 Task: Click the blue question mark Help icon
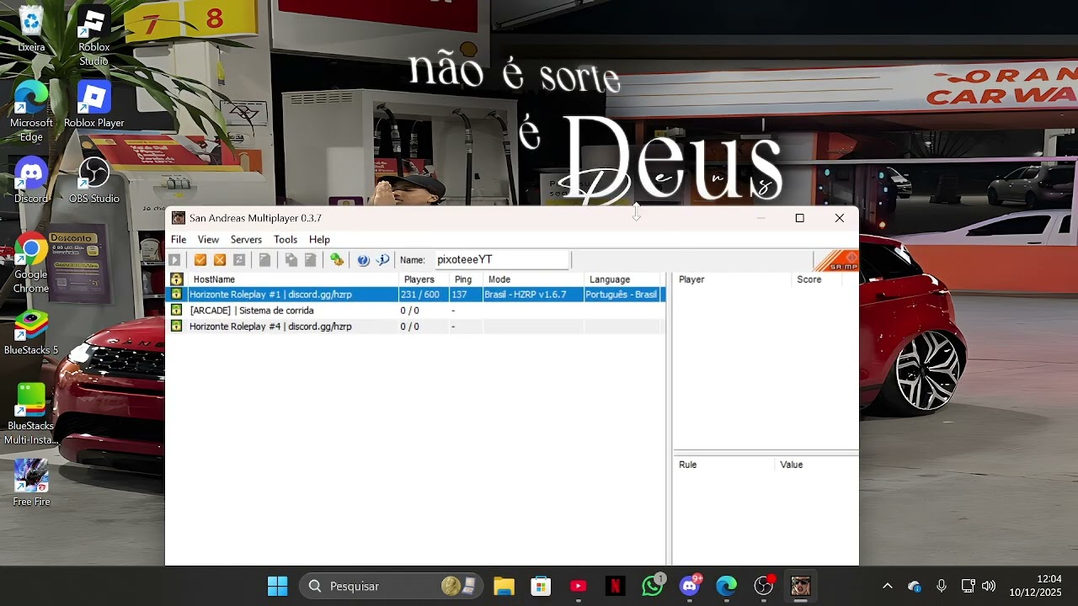363,260
